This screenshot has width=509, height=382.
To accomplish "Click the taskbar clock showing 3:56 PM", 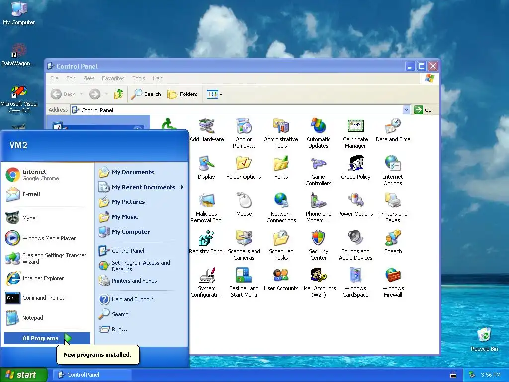I will click(x=491, y=375).
